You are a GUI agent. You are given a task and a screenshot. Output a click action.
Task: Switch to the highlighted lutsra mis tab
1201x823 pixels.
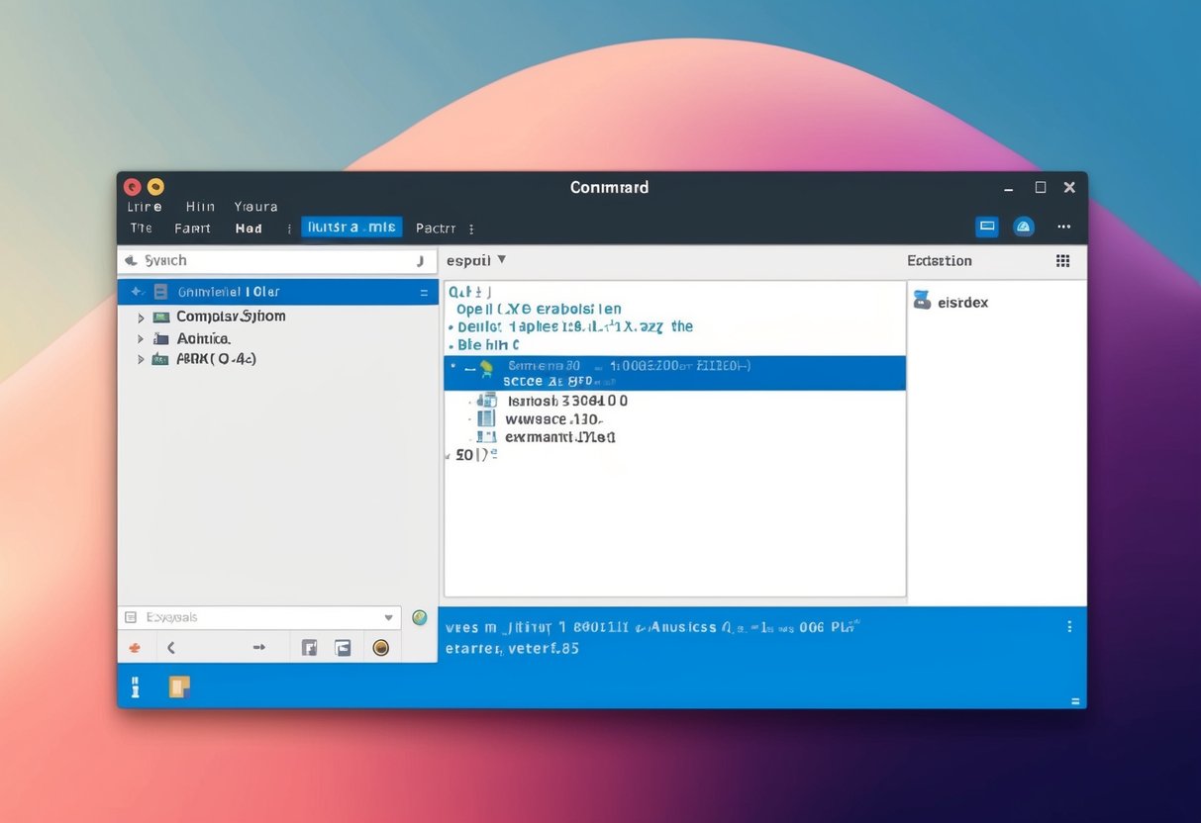[351, 227]
